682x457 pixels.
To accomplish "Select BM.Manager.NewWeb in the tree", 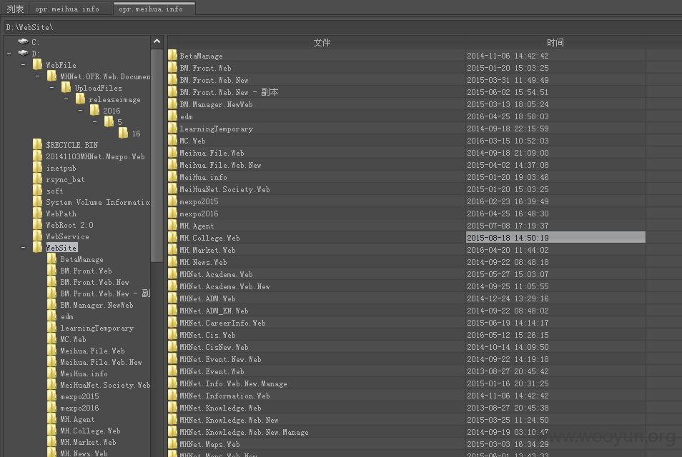I will 97,305.
